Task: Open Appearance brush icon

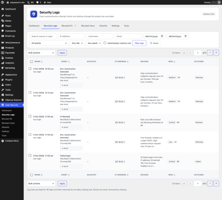Action: click(3, 75)
